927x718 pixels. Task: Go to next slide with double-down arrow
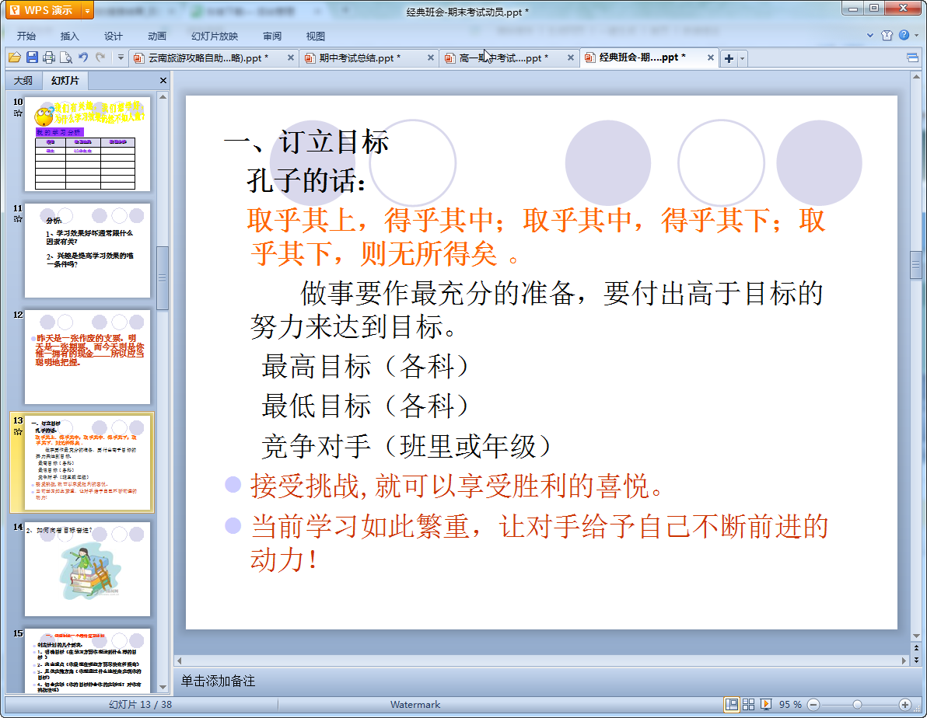click(916, 660)
